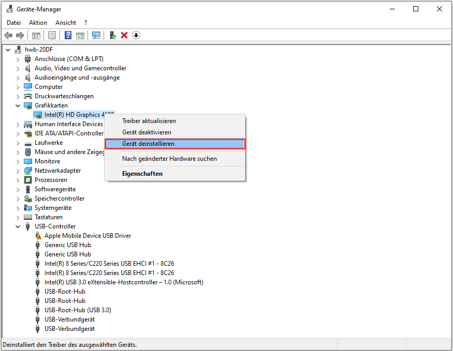This screenshot has width=453, height=351.
Task: Click the keyboard icon beside Tastaturen
Action: tap(28, 217)
